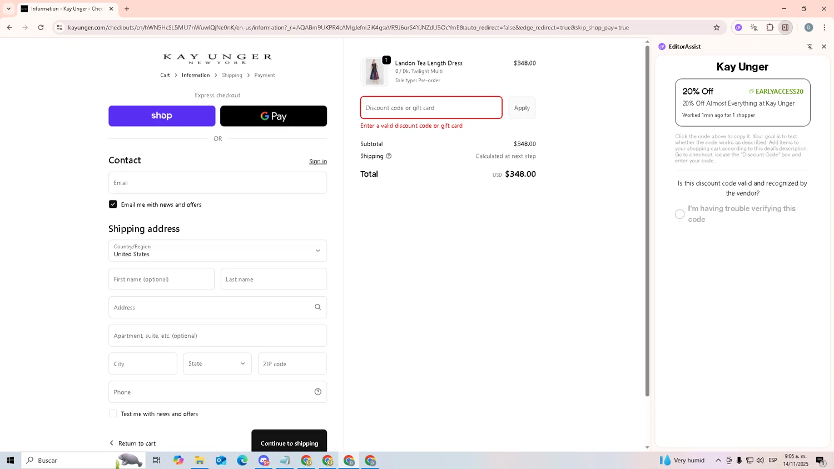Open the Extensions puzzle-piece menu
Screen dimensions: 834x469
click(x=770, y=27)
